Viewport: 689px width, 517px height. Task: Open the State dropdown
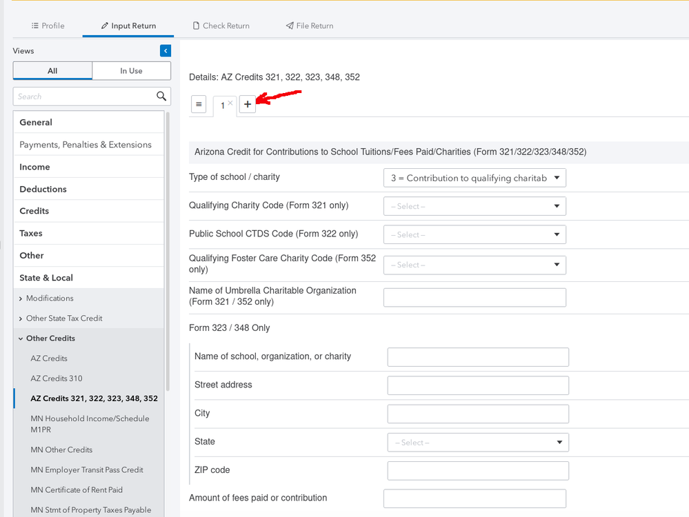[x=477, y=443]
